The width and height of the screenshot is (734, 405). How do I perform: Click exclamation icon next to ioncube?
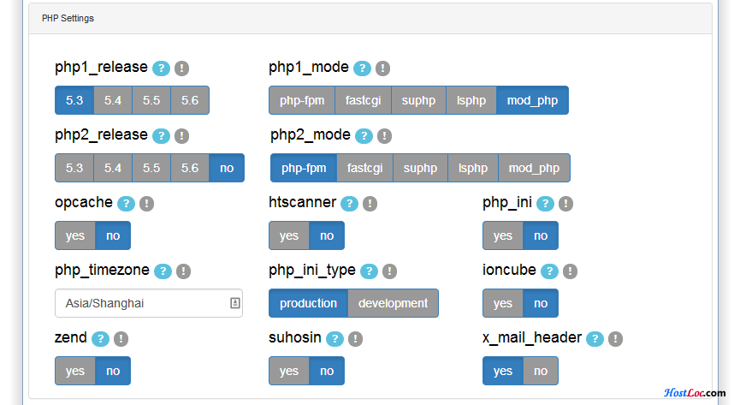click(x=570, y=271)
